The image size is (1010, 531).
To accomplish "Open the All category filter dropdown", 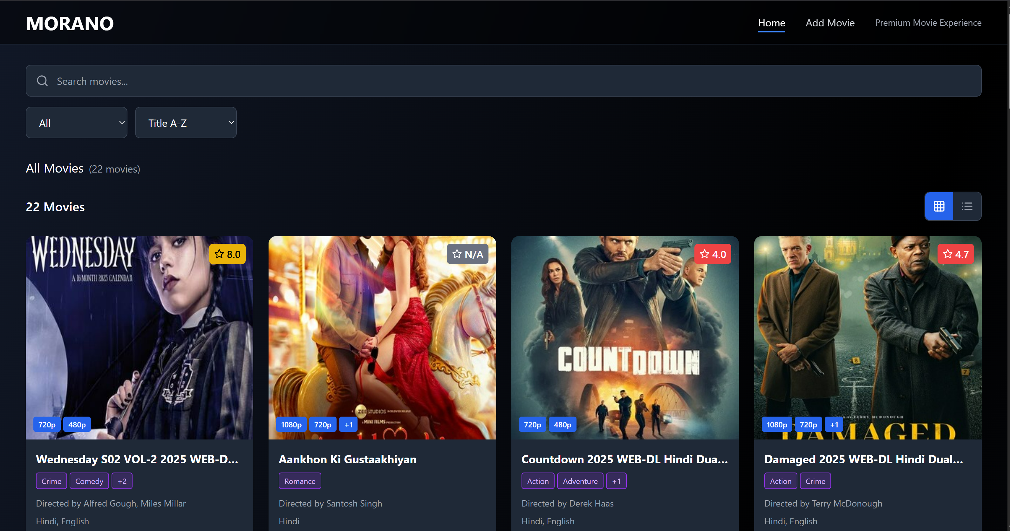I will coord(77,122).
